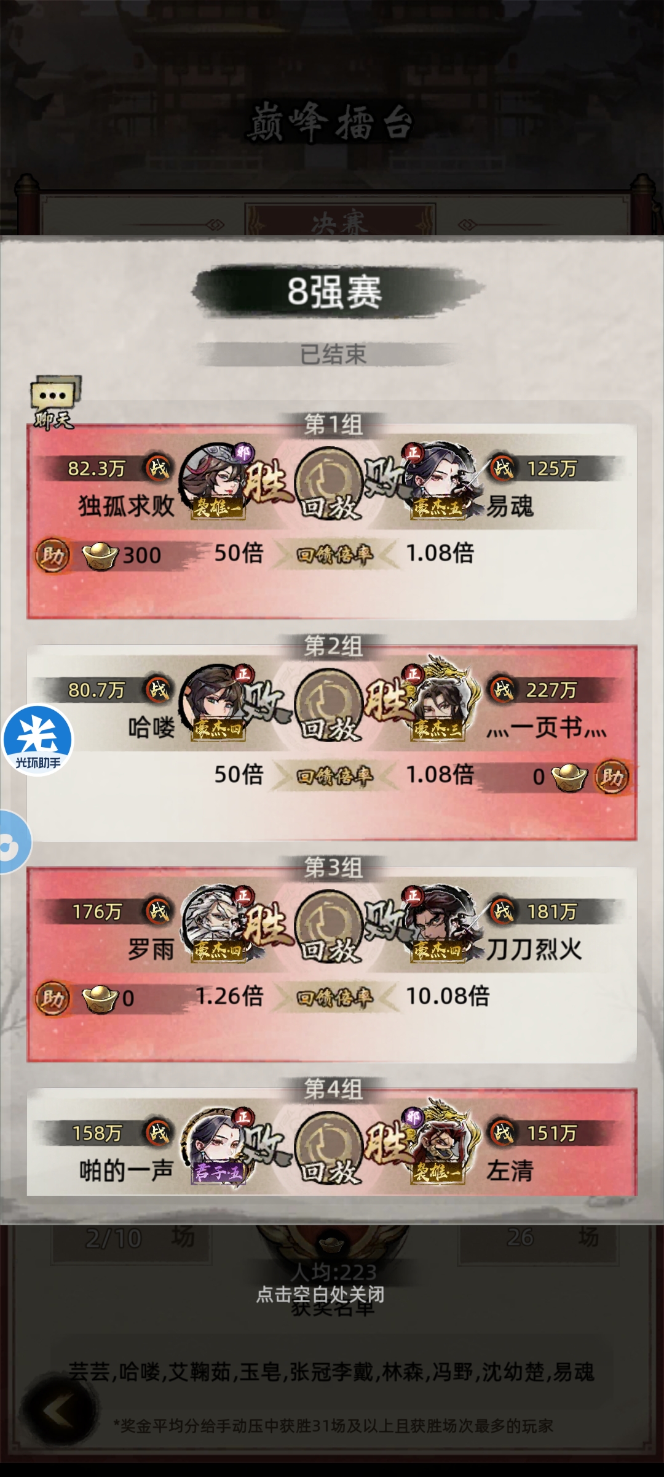Tap 点击空白处关闭 to close popup
Viewport: 664px width, 1477px height.
pyautogui.click(x=320, y=1295)
